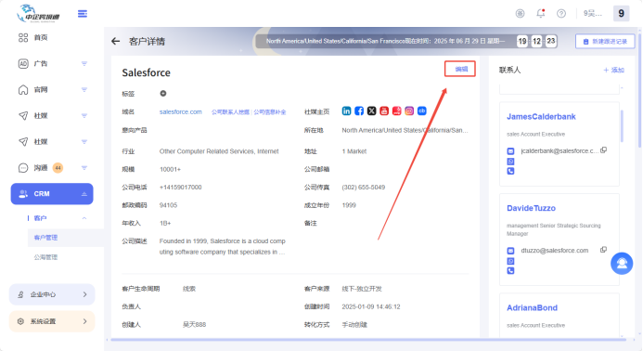Click the WhatsApp icon under JamesCalderbank
This screenshot has width=643, height=351.
510,162
